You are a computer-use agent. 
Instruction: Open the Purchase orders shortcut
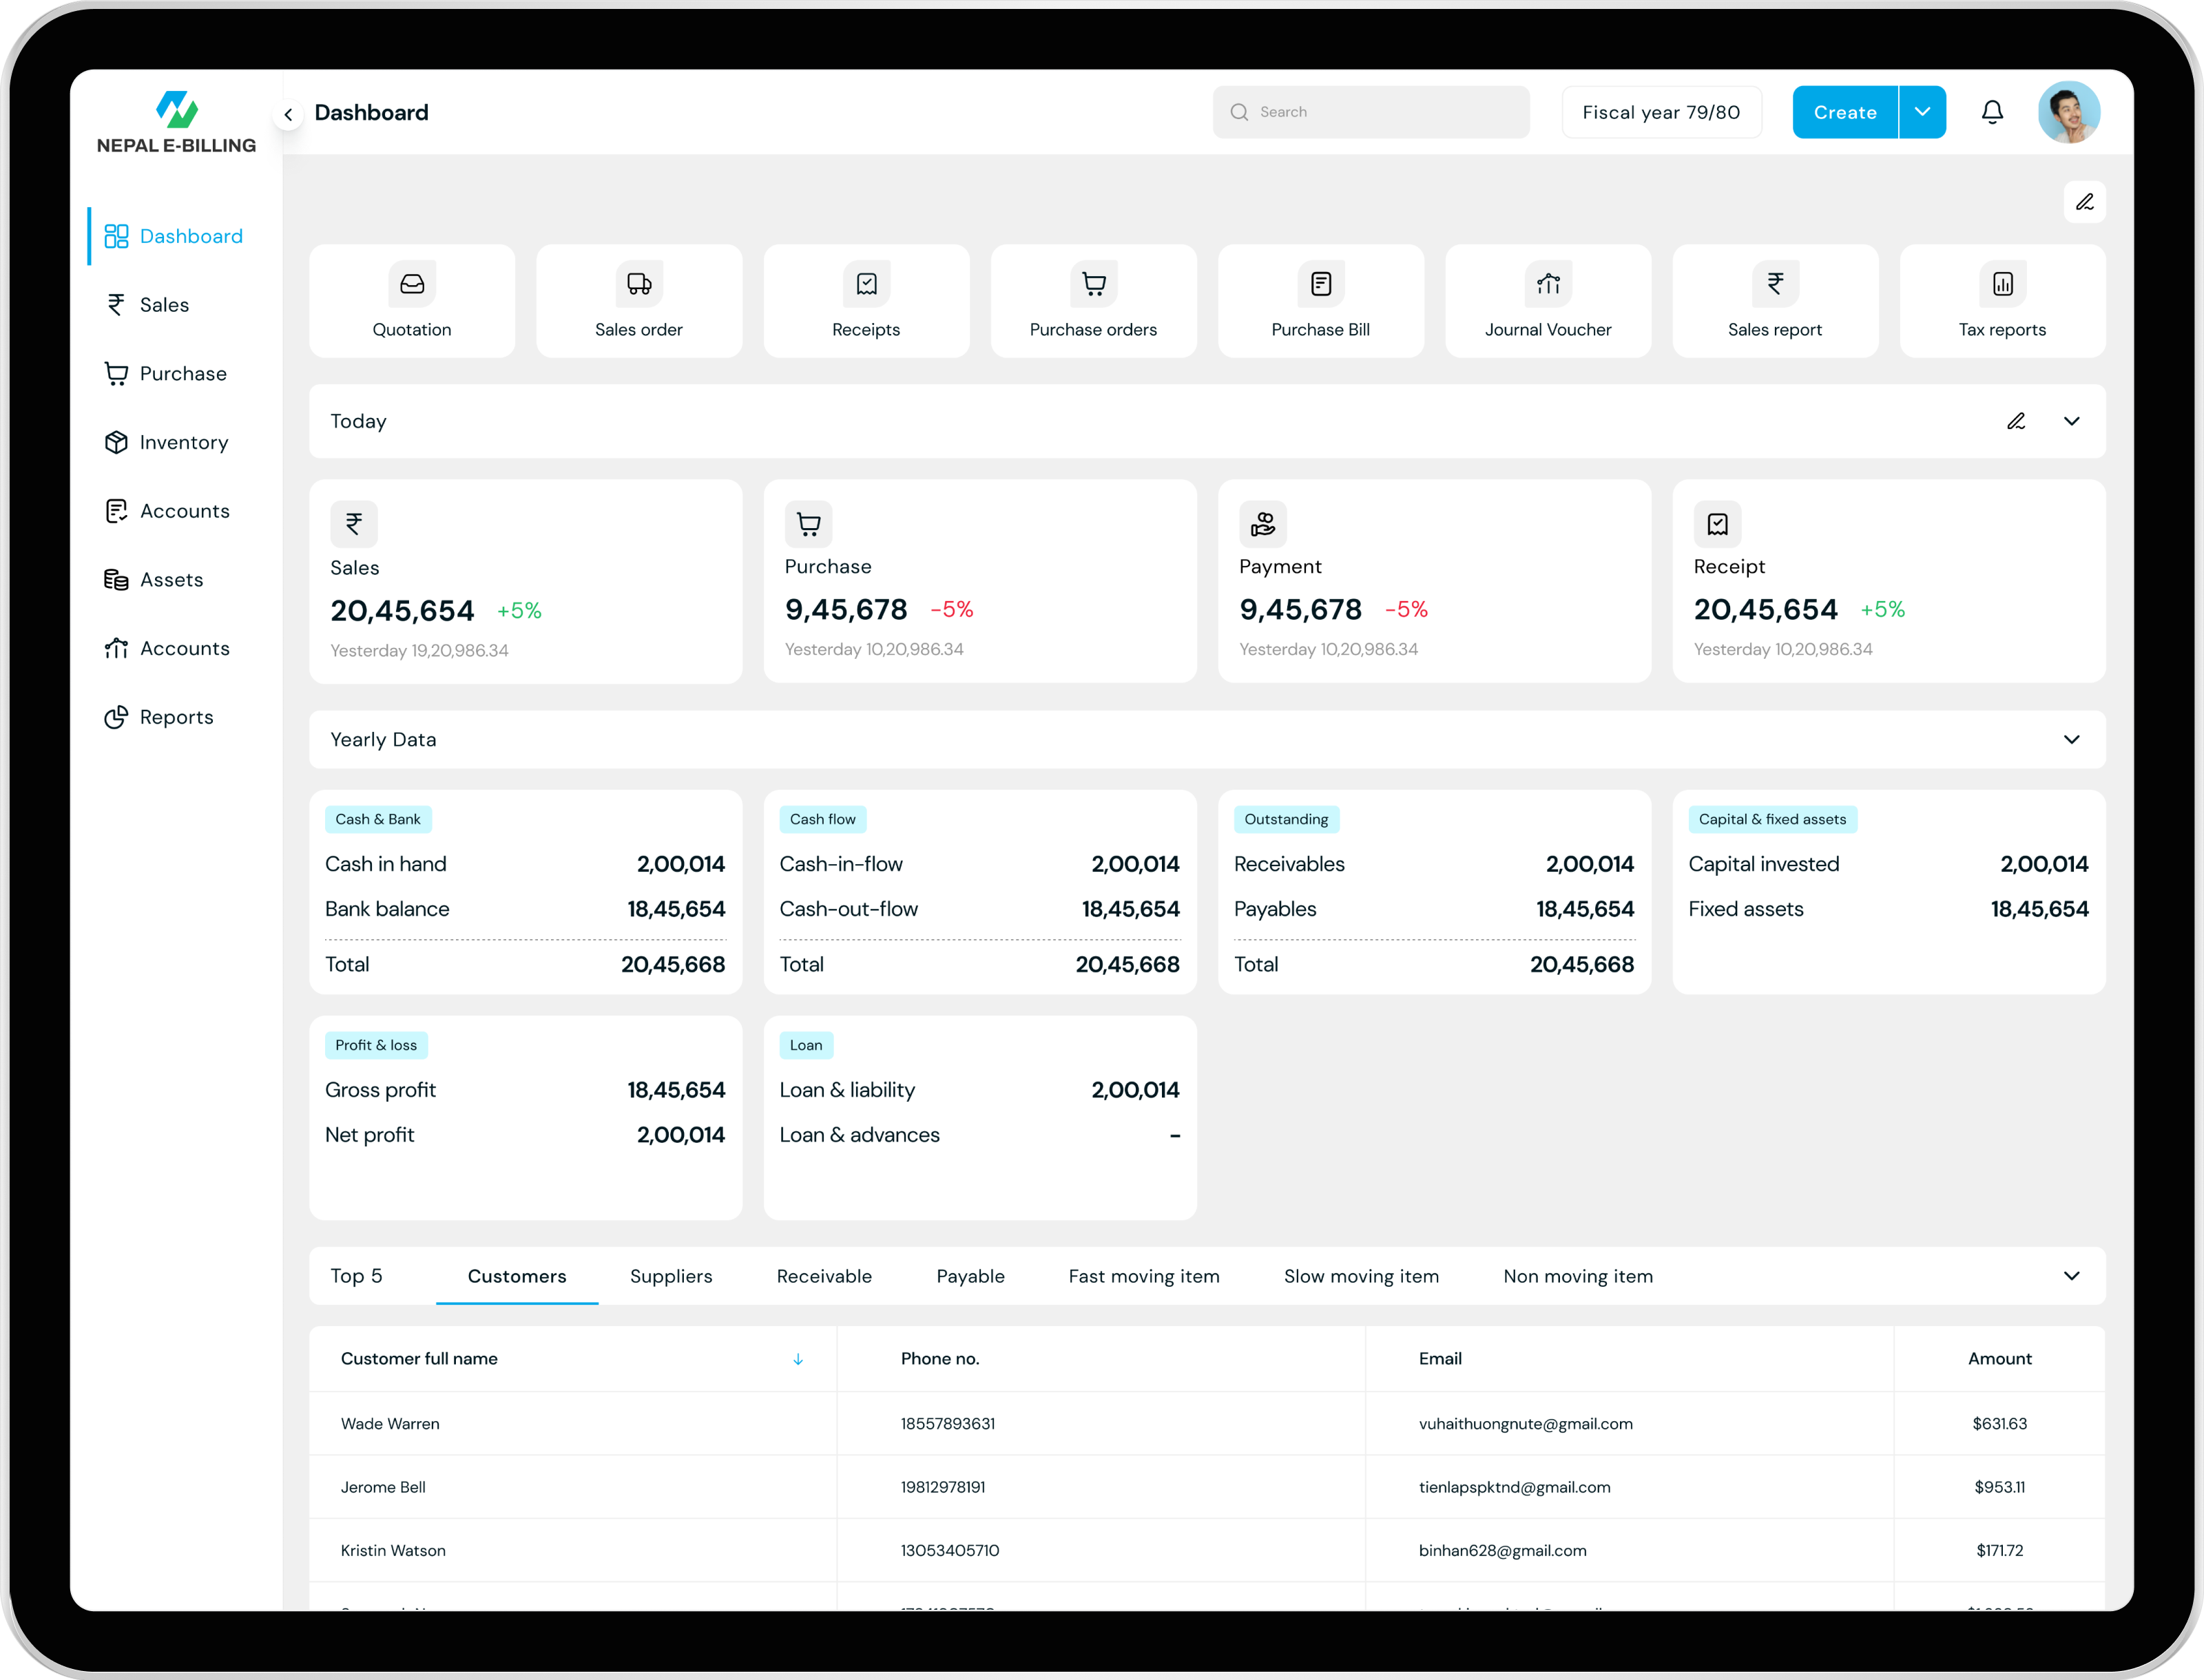point(1094,301)
